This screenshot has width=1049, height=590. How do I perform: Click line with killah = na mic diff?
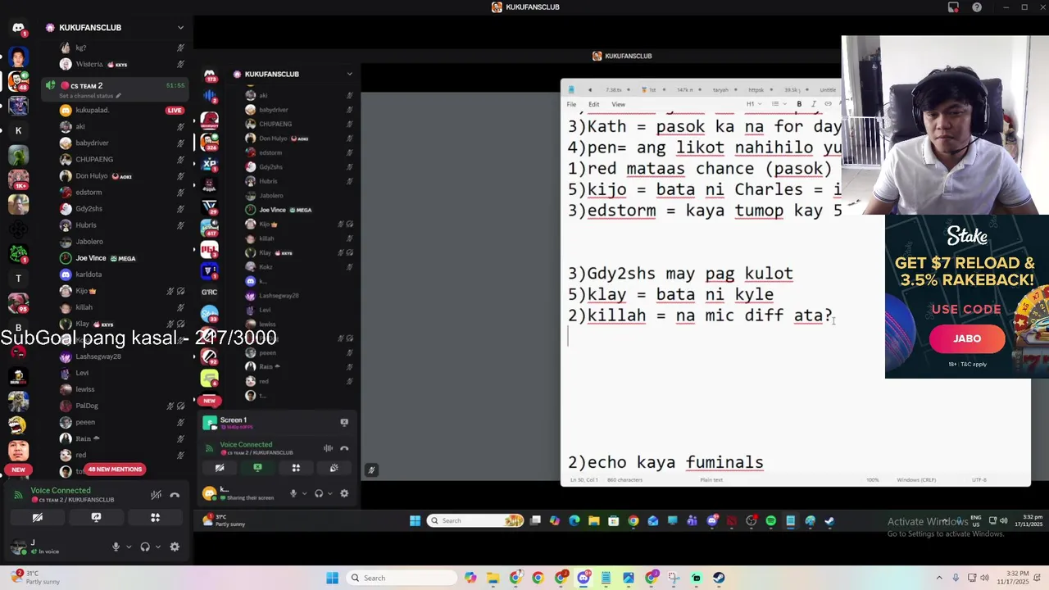click(701, 315)
